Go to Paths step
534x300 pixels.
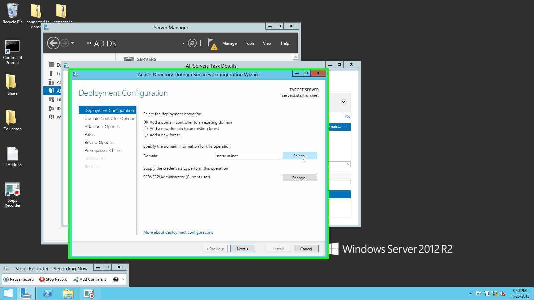click(89, 134)
